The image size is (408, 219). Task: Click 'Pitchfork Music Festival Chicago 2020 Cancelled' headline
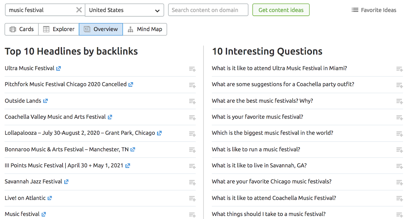[66, 84]
